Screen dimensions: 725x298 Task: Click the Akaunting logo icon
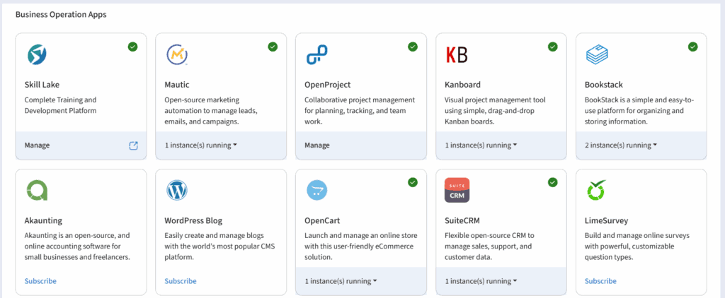(36, 191)
